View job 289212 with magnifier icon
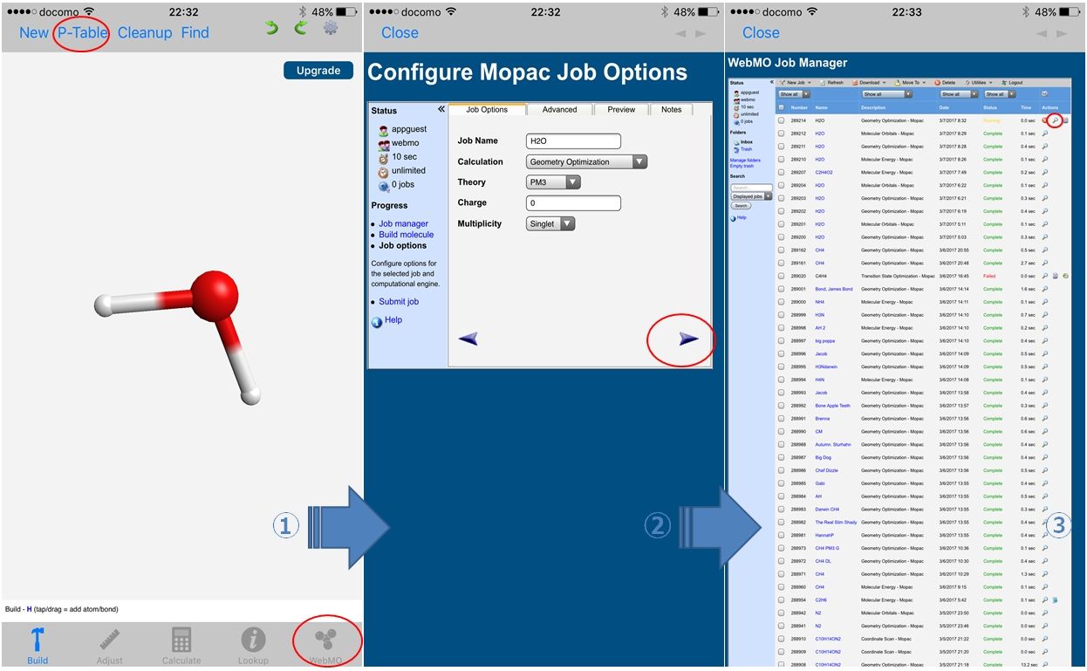Viewport: 1087px width, 671px height. [x=1044, y=134]
